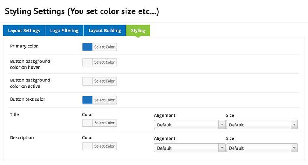The height and width of the screenshot is (165, 308).
Task: Click Select Color button for Title
Action: click(x=105, y=123)
